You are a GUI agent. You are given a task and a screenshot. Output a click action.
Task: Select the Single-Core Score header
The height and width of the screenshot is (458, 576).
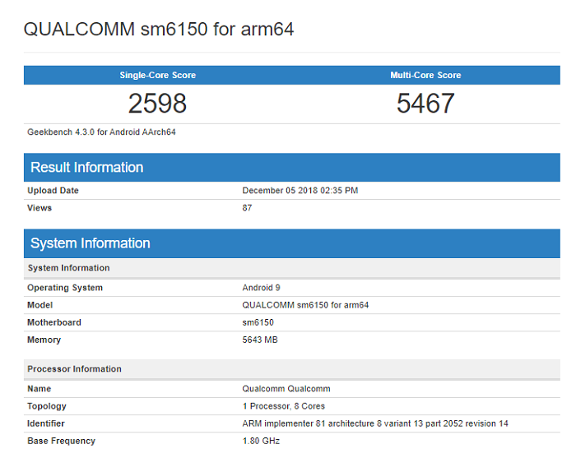tap(158, 75)
